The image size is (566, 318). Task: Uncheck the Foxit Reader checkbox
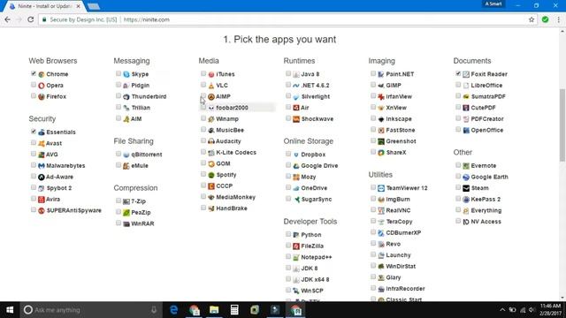click(458, 73)
